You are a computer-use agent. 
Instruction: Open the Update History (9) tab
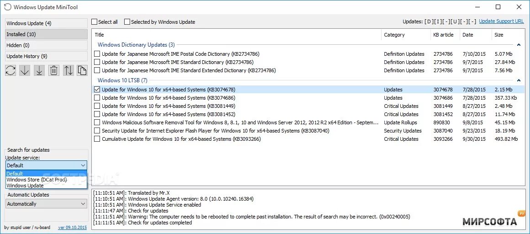click(x=46, y=56)
